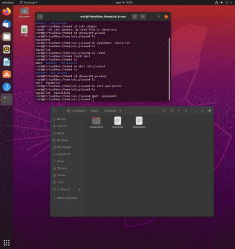Select the equipment folder in Files
Screen dimensions: 235x249
click(96, 122)
